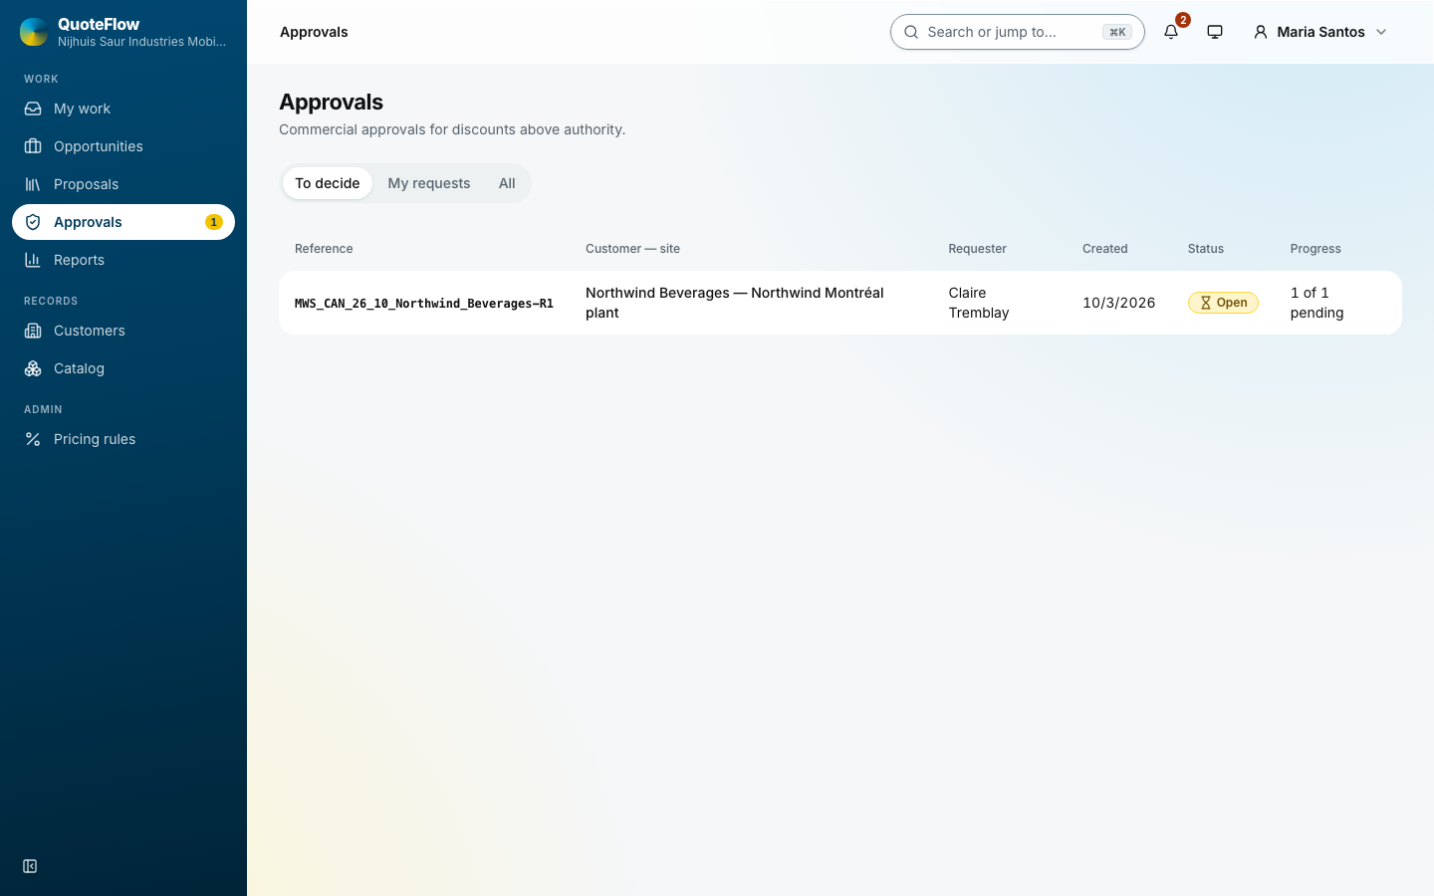The width and height of the screenshot is (1434, 896).
Task: Open the notifications bell
Action: [x=1171, y=32]
